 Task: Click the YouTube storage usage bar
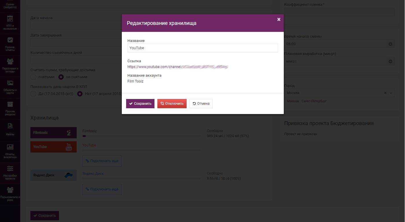click(142, 150)
